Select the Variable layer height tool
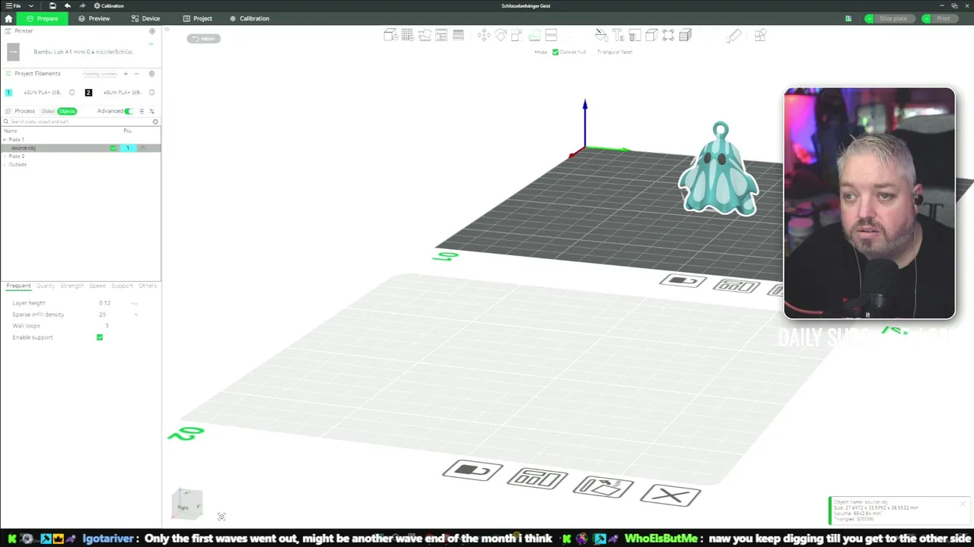This screenshot has height=547, width=974. click(x=458, y=35)
